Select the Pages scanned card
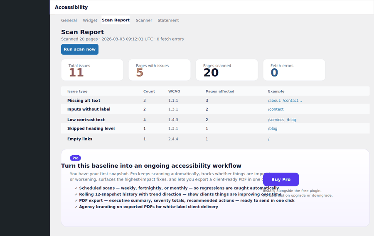The image size is (374, 236). coord(226,70)
